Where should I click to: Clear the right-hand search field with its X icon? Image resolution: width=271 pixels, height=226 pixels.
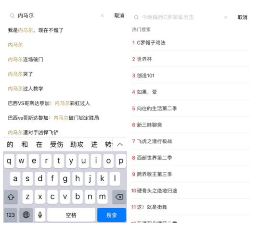226,17
